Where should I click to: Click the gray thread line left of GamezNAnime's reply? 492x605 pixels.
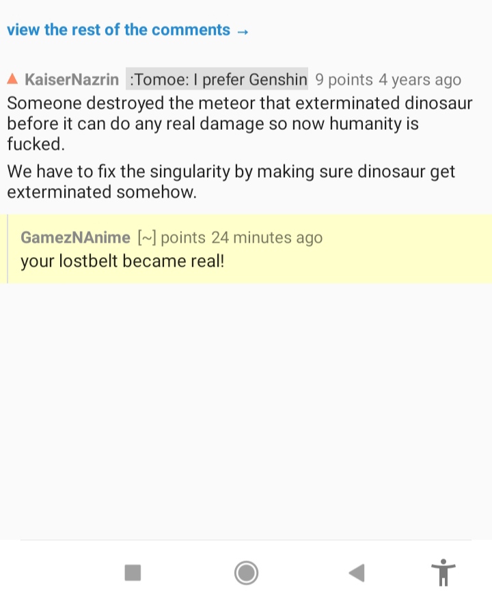pos(8,249)
